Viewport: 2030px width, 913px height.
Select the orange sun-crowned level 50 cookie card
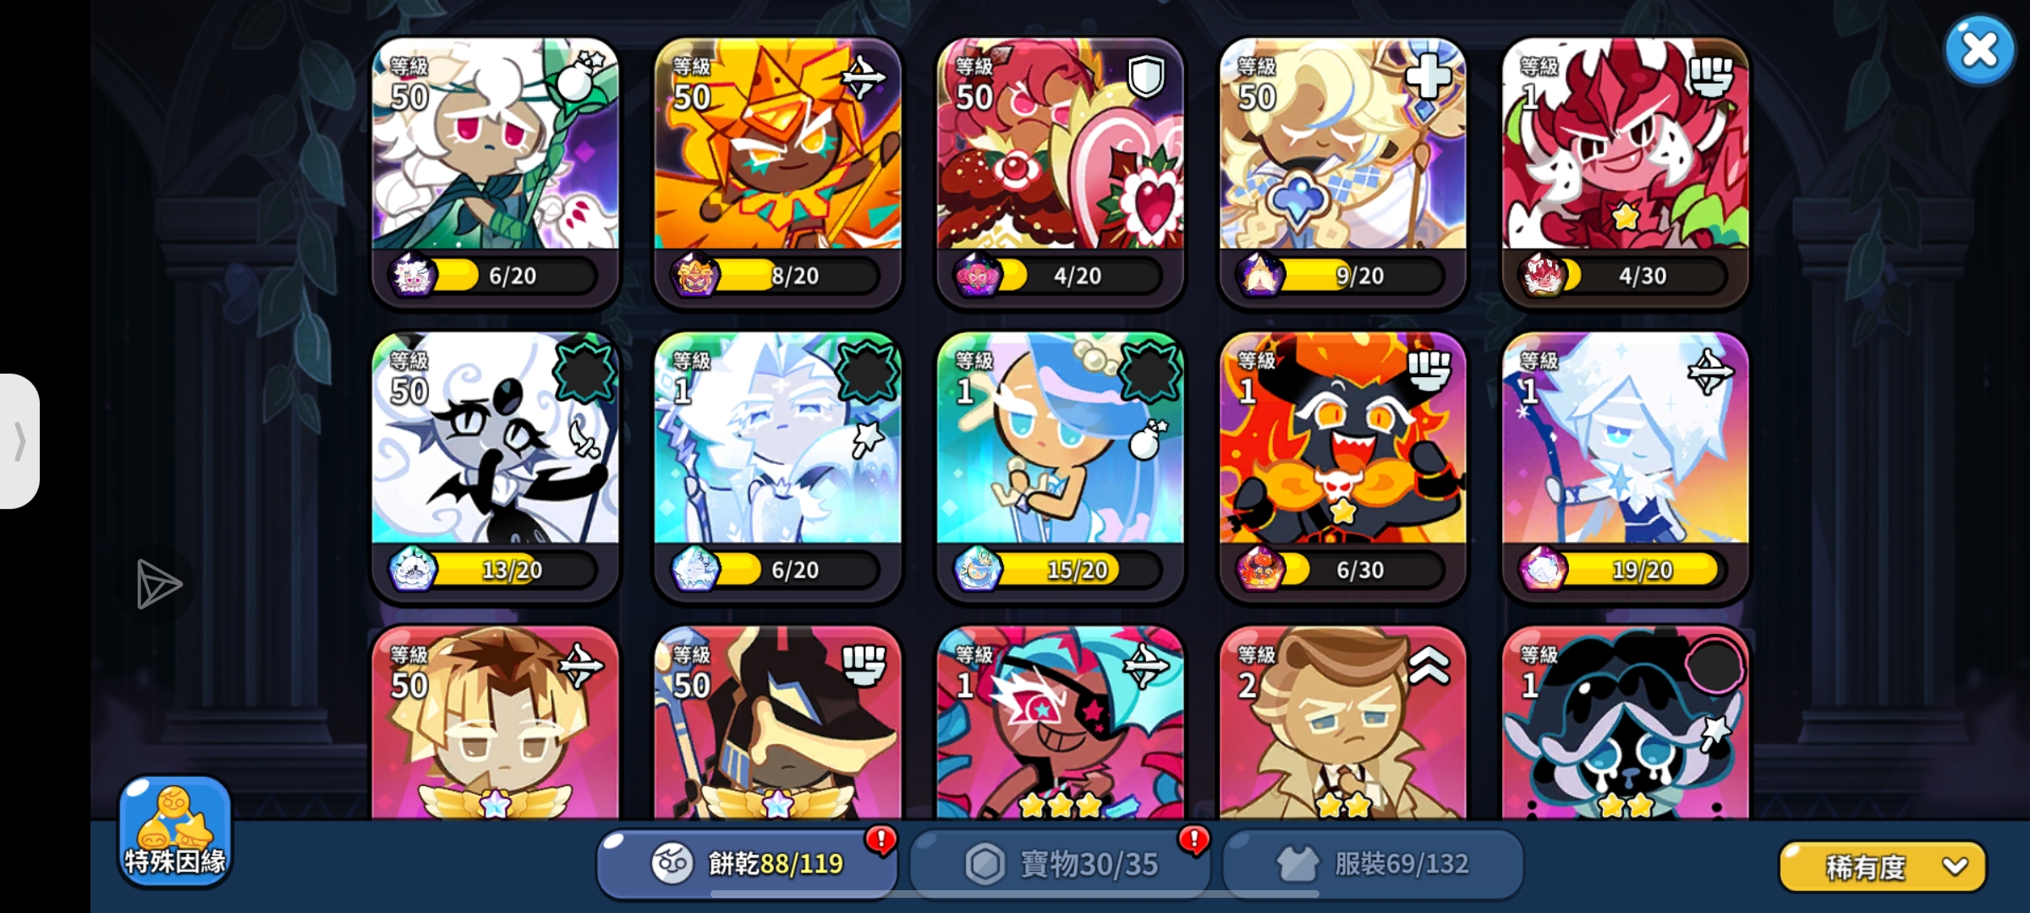tap(778, 172)
